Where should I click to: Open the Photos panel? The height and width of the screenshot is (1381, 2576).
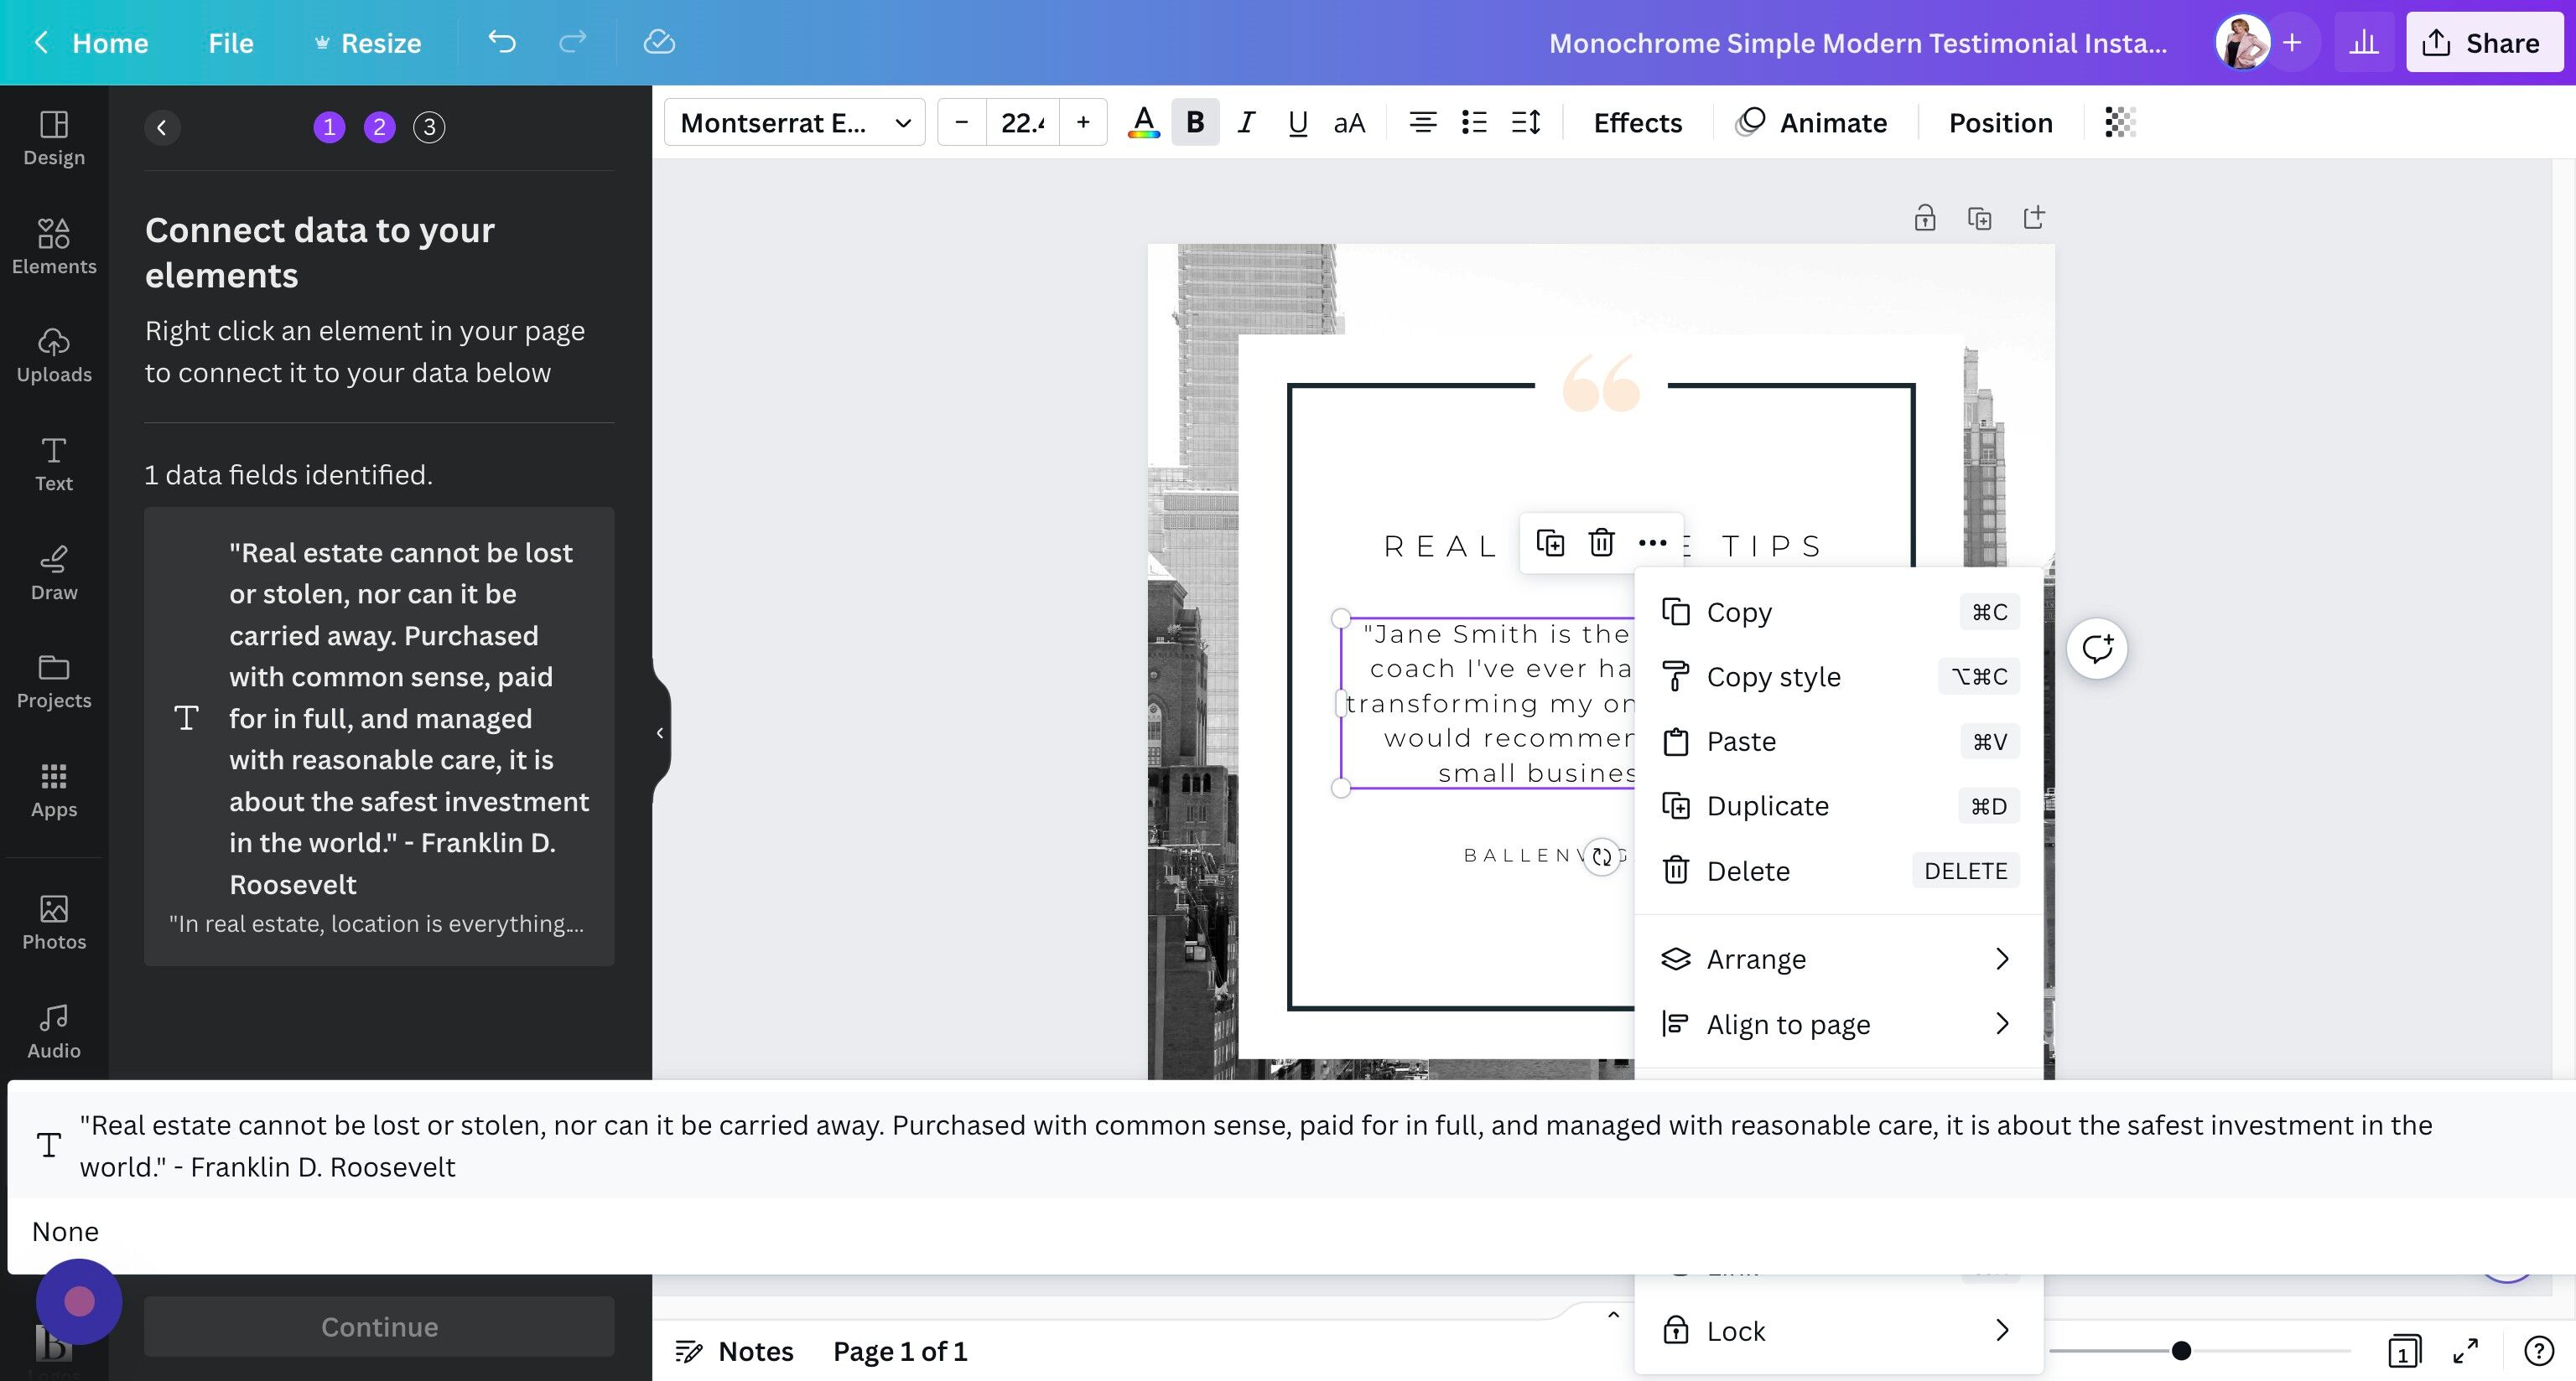pos(54,923)
